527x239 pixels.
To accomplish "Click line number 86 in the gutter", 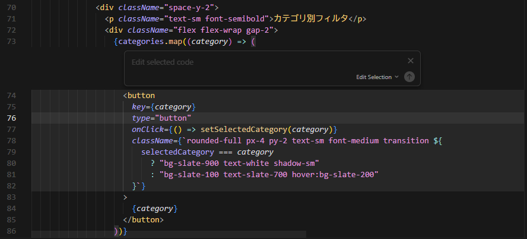I will pyautogui.click(x=11, y=231).
